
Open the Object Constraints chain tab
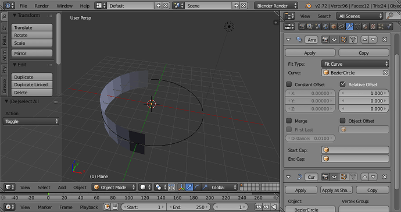341,26
